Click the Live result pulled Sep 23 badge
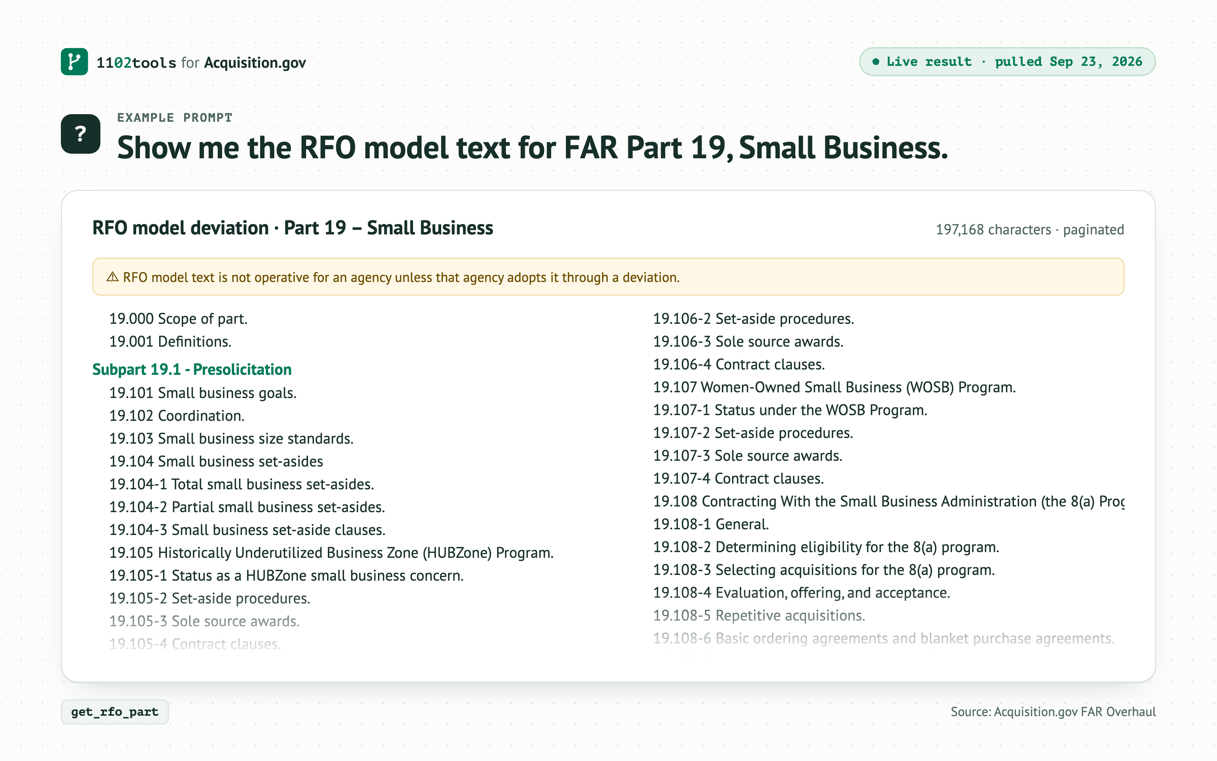 1007,62
